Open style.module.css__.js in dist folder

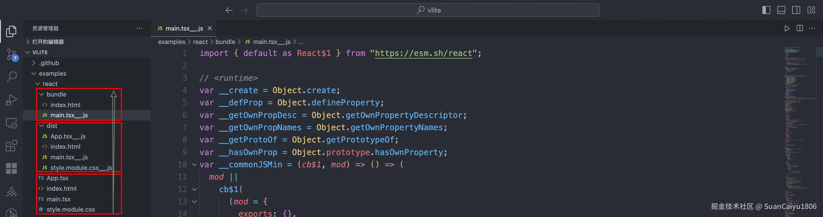coord(87,168)
